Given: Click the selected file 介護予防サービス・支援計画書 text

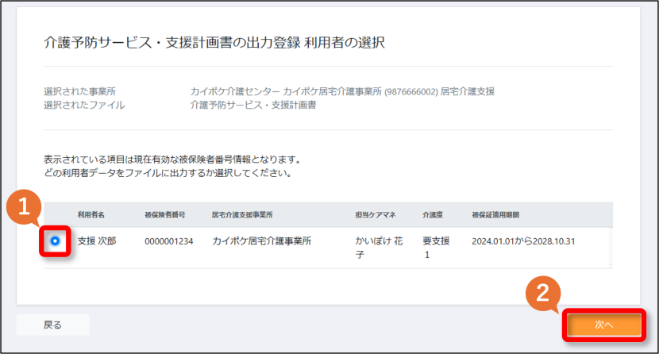Looking at the screenshot, I should point(253,105).
